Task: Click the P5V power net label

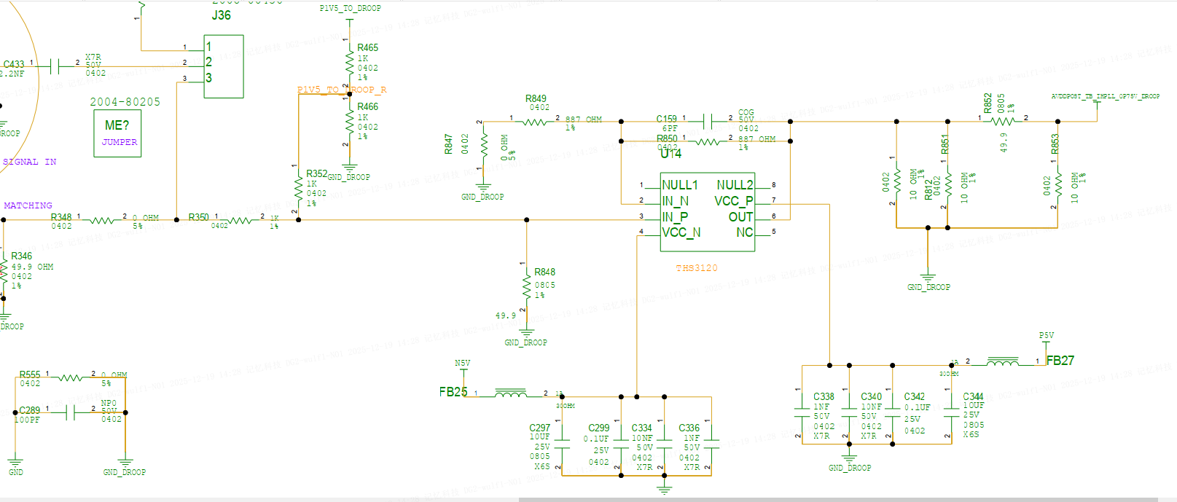Action: pyautogui.click(x=1046, y=336)
